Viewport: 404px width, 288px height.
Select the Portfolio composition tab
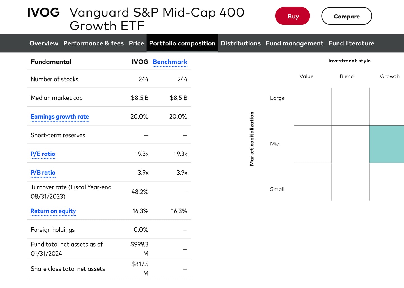(x=182, y=43)
